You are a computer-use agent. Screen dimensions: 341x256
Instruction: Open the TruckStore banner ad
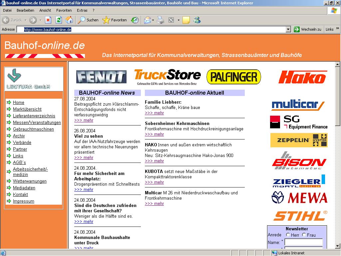tap(168, 77)
